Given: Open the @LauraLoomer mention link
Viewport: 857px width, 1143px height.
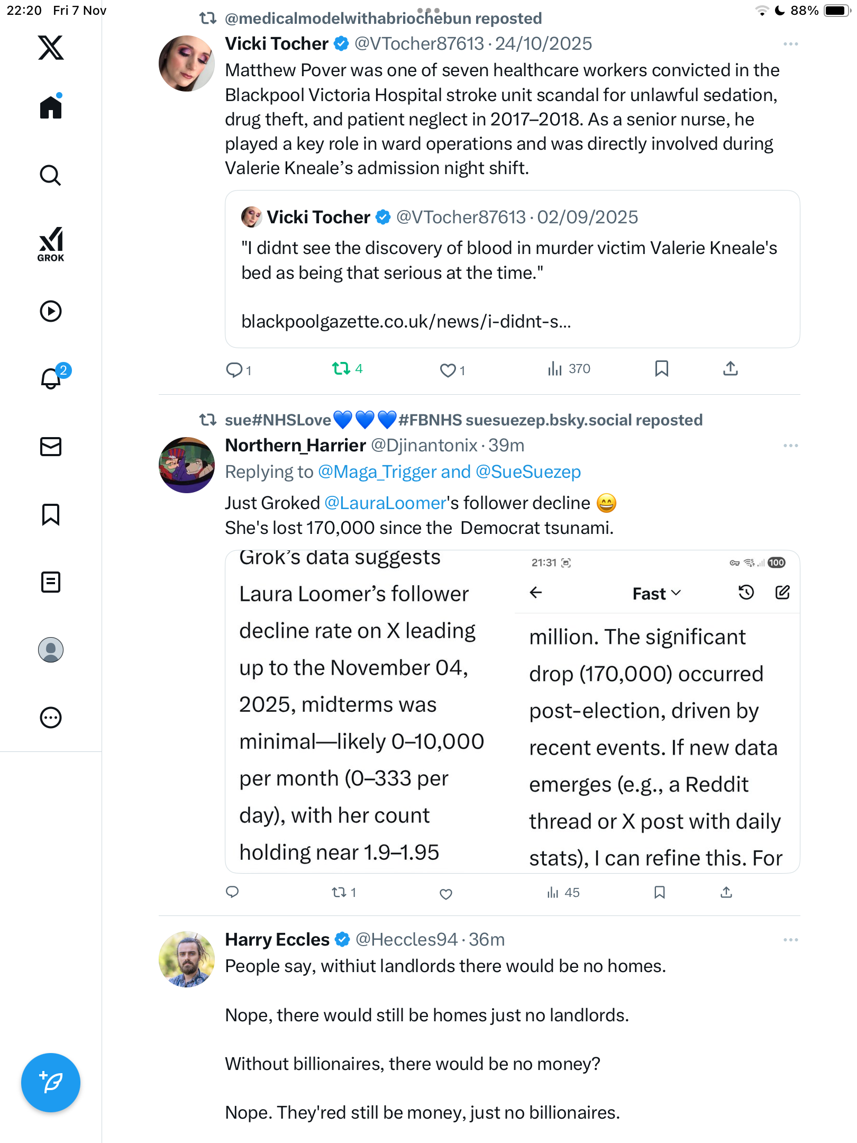Looking at the screenshot, I should pos(385,503).
